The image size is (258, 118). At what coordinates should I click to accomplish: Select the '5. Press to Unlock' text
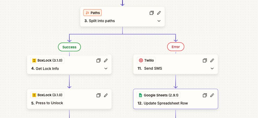pos(47,103)
